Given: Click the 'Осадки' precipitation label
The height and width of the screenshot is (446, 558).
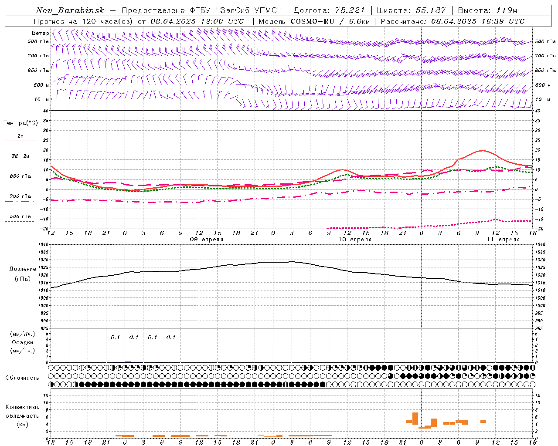Looking at the screenshot, I should [23, 342].
